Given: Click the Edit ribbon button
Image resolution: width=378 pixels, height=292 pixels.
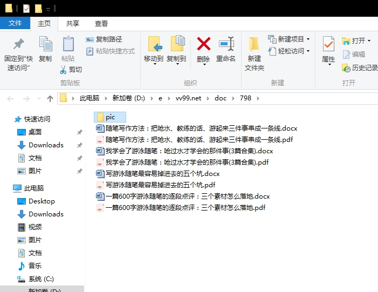Looking at the screenshot, I should point(354,55).
